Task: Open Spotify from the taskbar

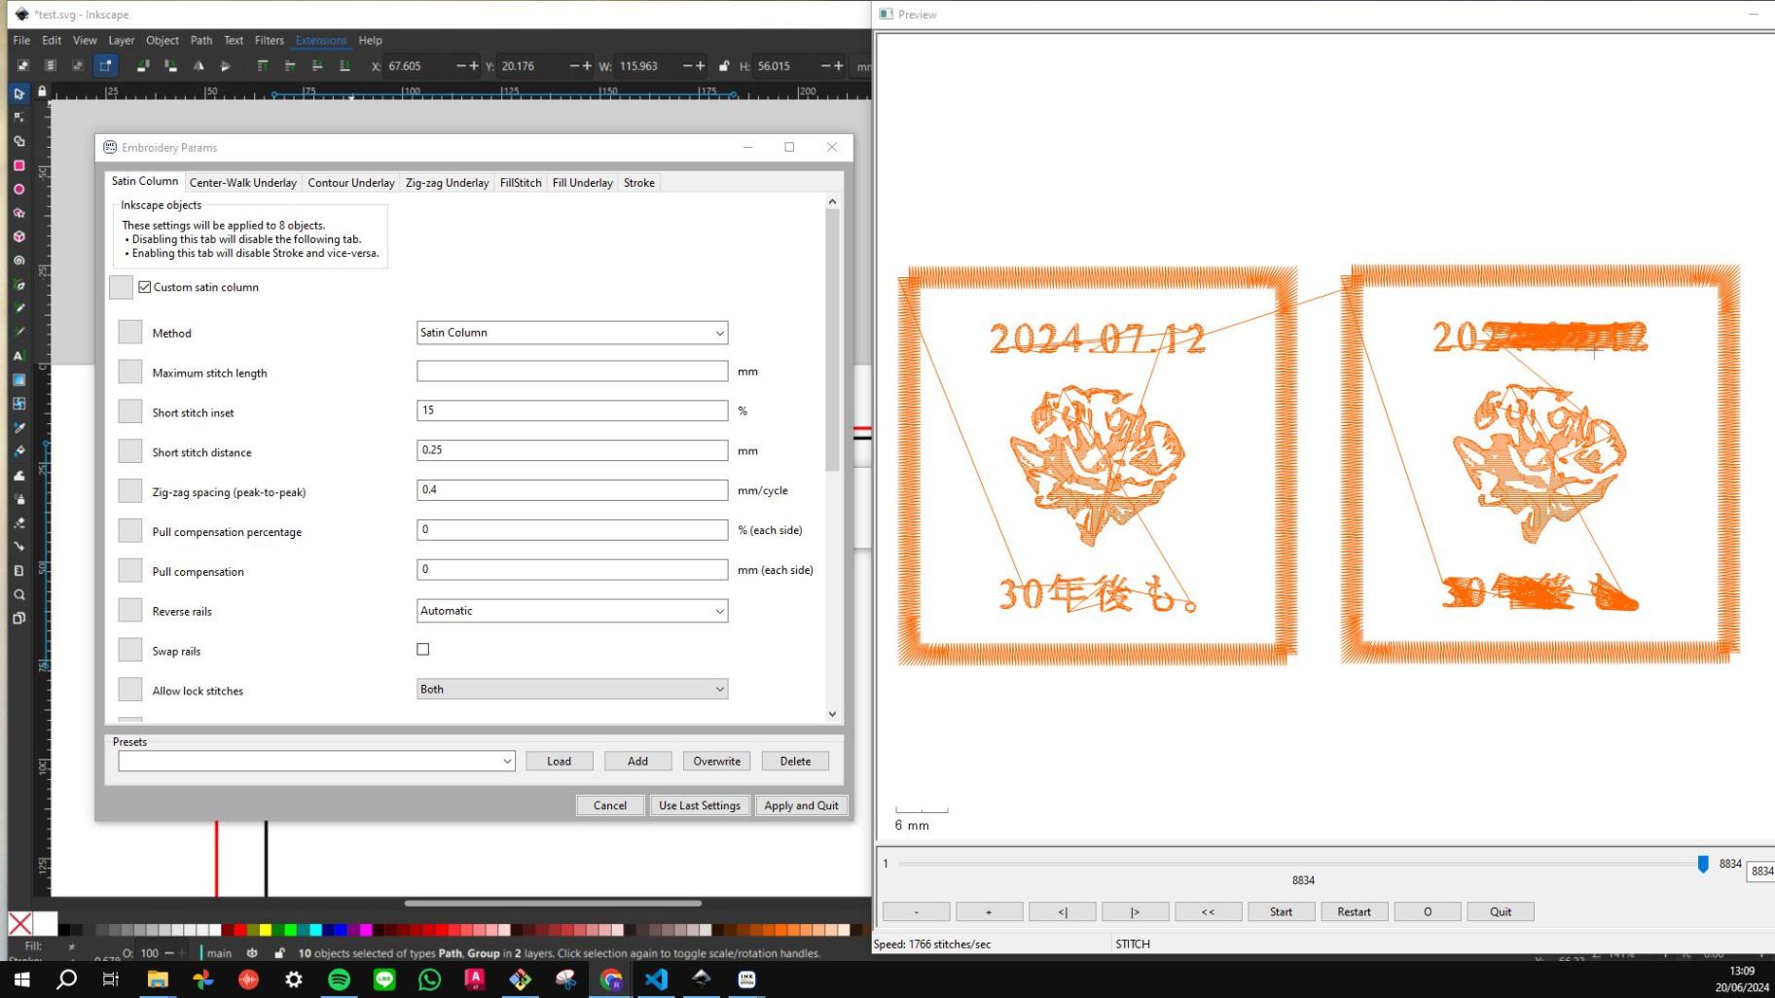Action: click(339, 979)
